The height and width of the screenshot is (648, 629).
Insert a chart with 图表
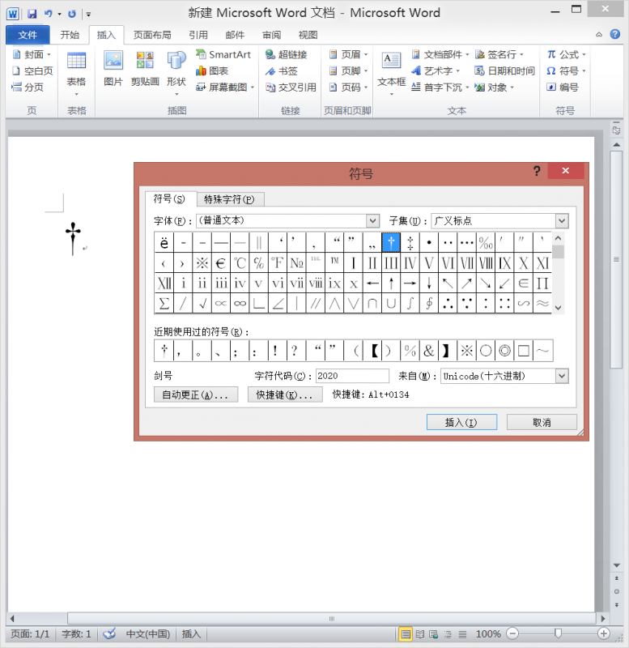click(212, 71)
